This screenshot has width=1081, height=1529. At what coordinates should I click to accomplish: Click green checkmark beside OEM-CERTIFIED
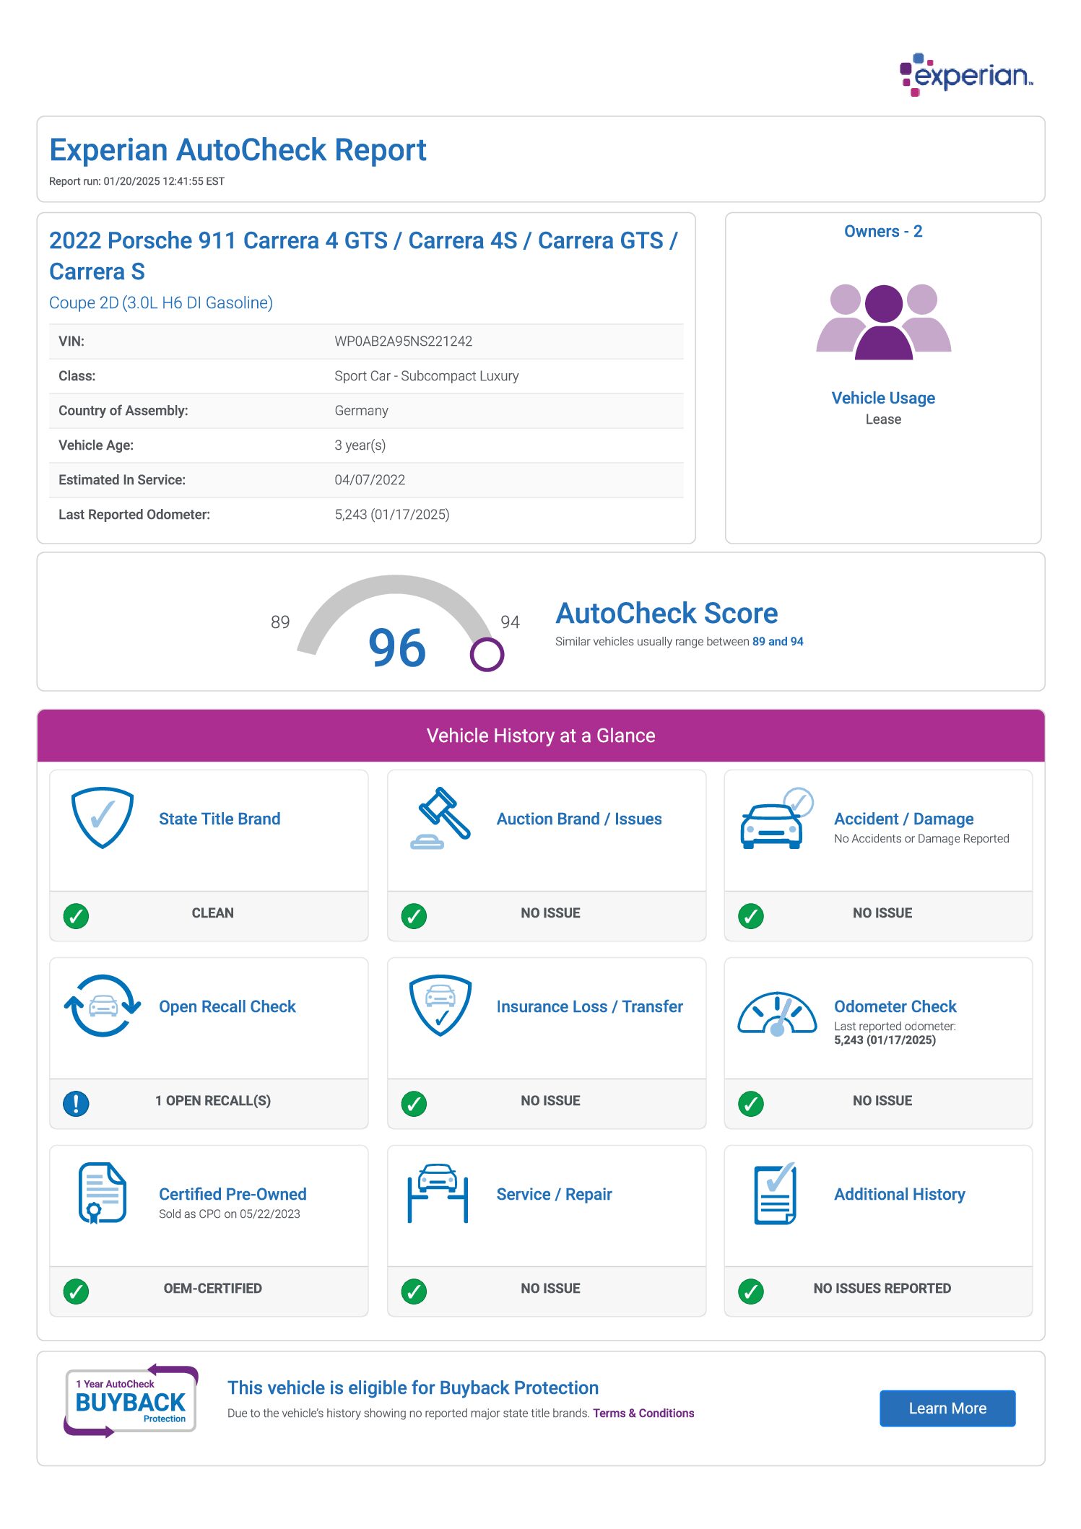(x=76, y=1291)
